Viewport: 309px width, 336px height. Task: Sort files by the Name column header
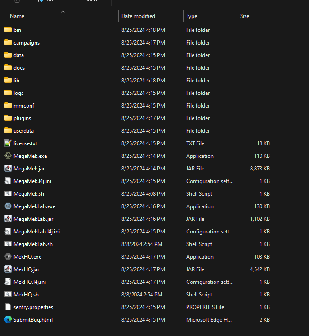coord(17,16)
